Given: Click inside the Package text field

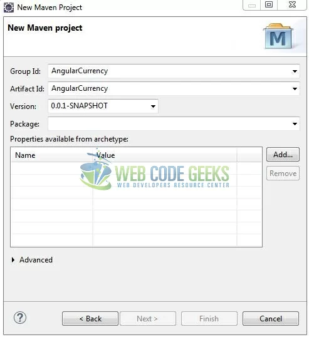Looking at the screenshot, I should (x=169, y=124).
